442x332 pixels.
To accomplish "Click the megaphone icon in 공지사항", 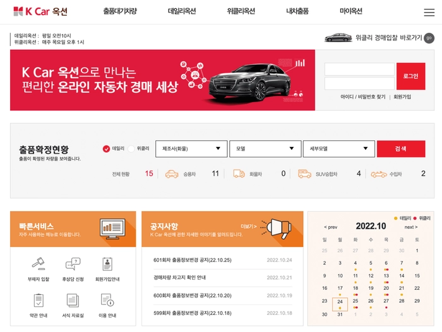I will pos(277,229).
